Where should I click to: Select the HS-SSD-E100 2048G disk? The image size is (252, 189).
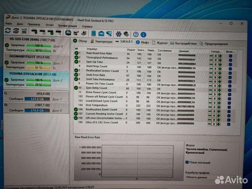pyautogui.click(x=37, y=45)
